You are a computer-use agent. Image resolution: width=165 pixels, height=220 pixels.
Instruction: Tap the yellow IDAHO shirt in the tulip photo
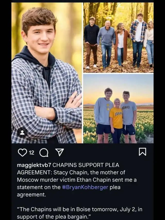point(116,118)
